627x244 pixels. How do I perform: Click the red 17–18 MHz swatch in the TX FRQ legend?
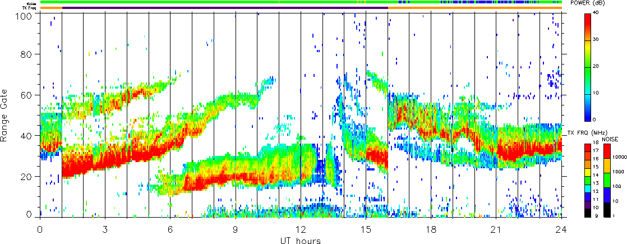588,148
